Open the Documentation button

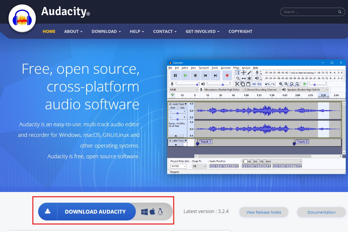pyautogui.click(x=321, y=212)
